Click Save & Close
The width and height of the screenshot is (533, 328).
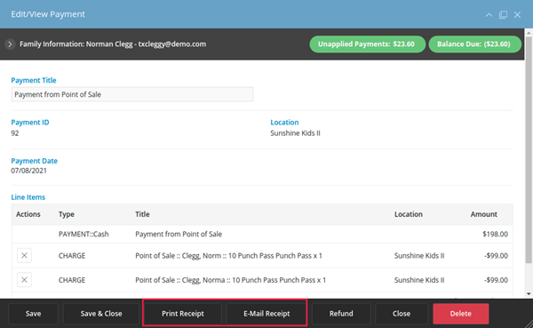pos(101,314)
